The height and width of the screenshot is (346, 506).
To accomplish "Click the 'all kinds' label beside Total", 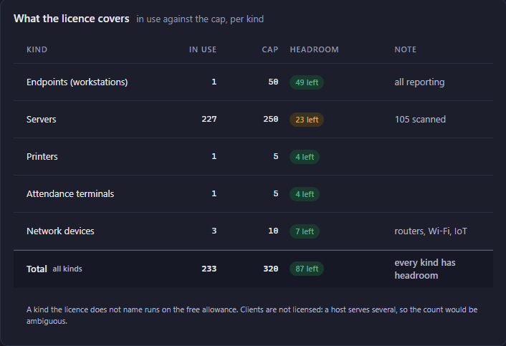I will 67,269.
